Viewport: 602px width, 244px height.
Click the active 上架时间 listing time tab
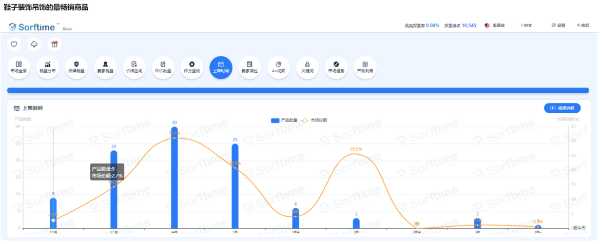point(221,68)
